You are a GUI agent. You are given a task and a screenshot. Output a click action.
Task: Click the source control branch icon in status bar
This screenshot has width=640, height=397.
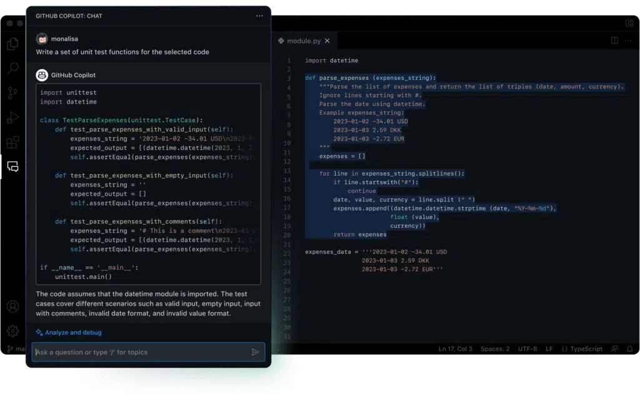(x=10, y=349)
